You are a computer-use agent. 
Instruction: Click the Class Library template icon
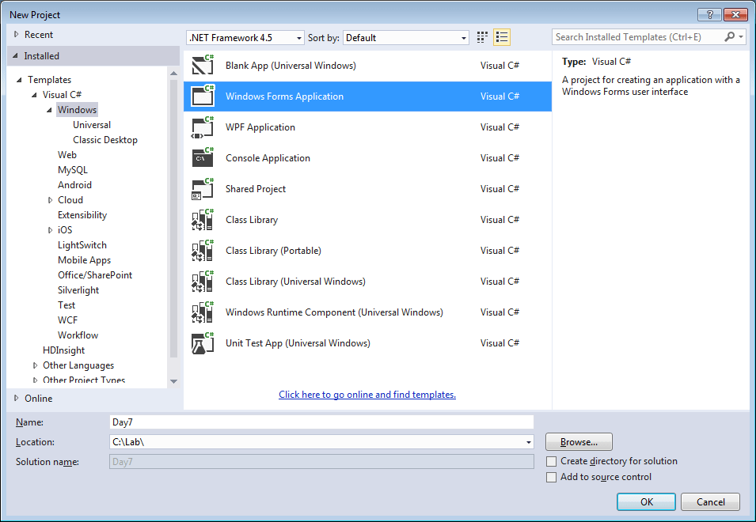pos(202,219)
